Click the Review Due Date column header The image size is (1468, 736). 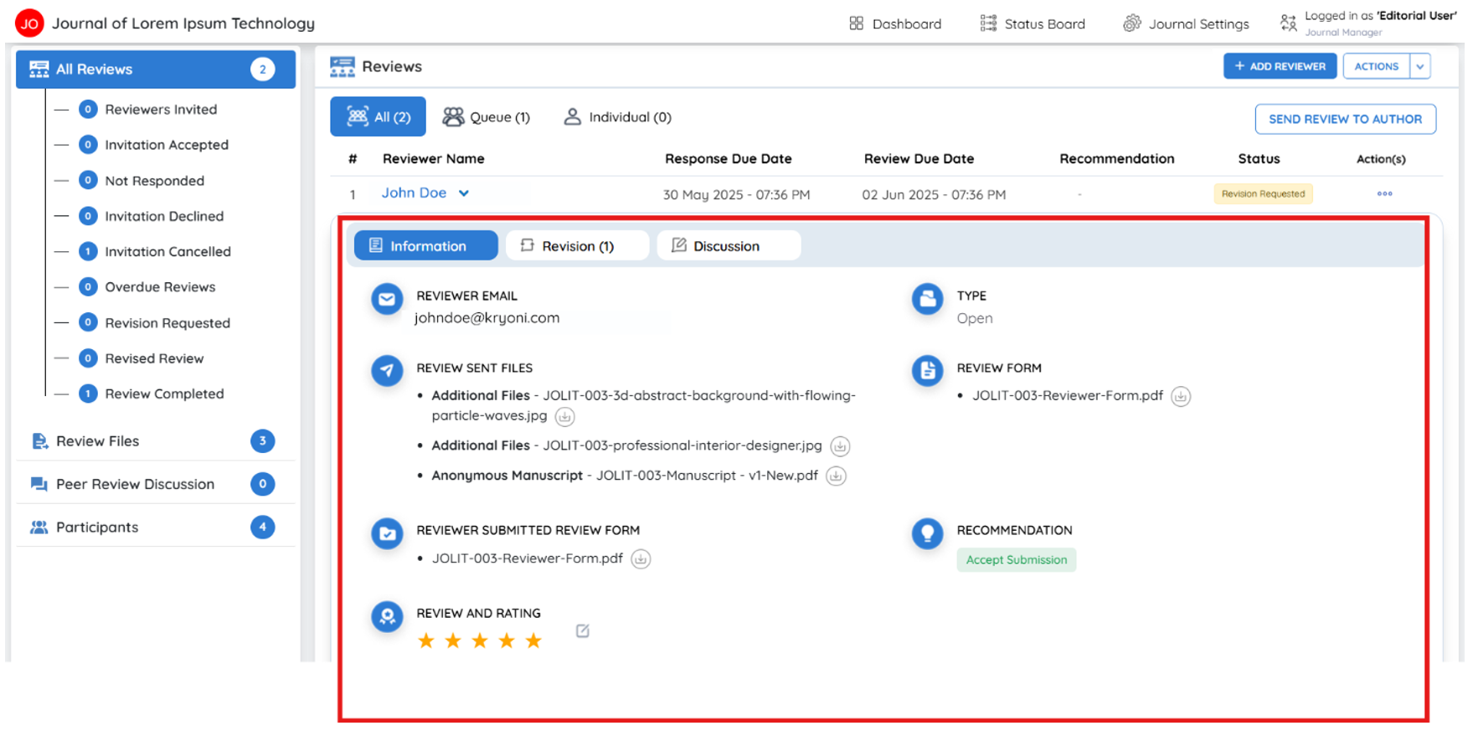[919, 159]
